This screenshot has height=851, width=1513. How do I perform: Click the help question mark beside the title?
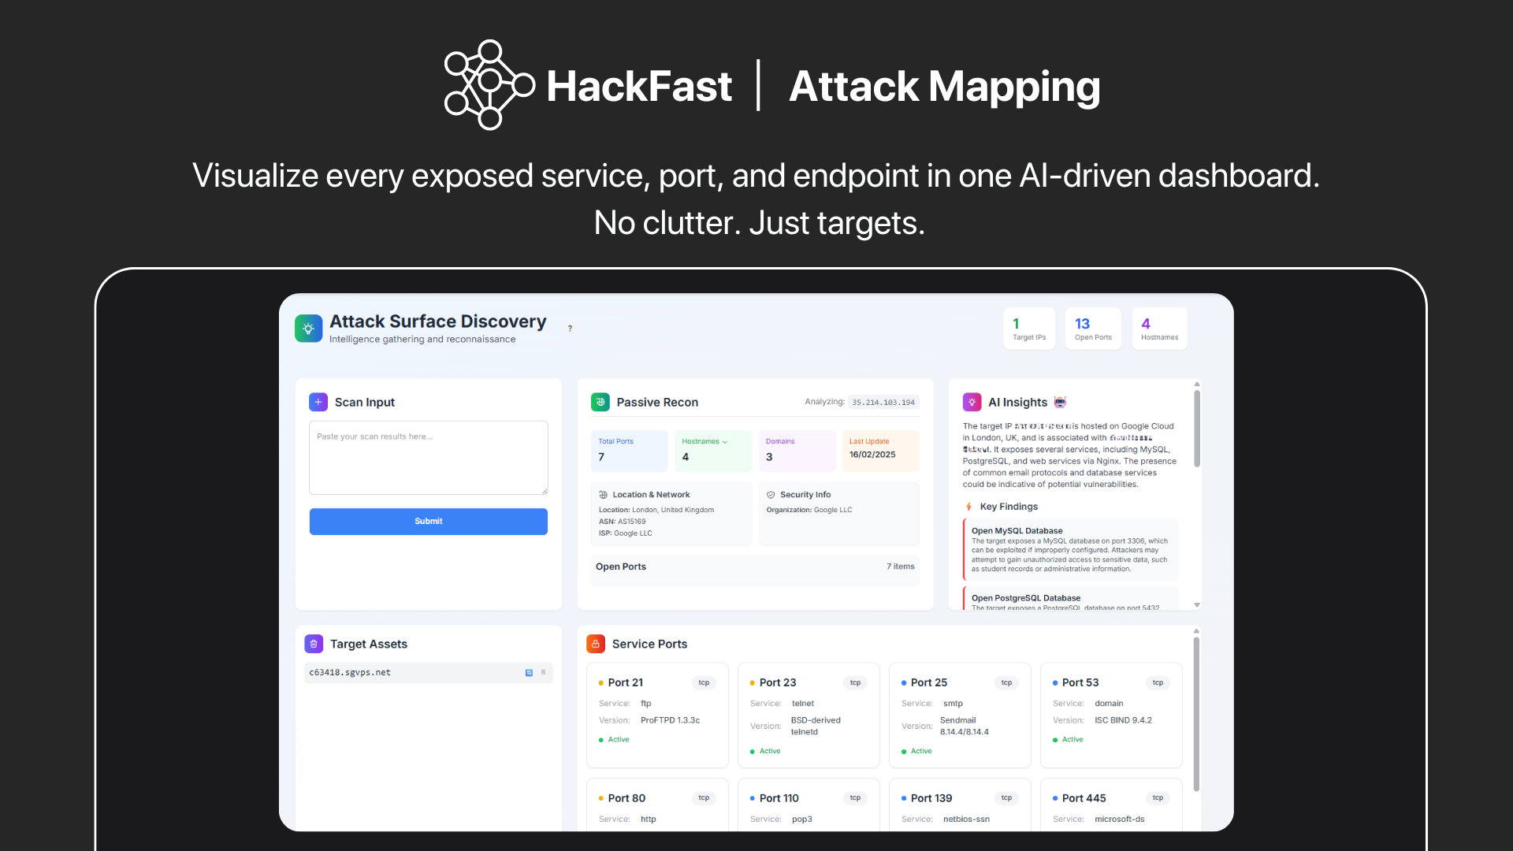click(x=570, y=329)
